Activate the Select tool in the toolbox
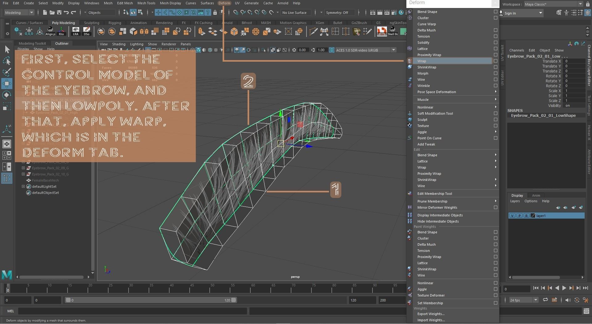Screen dimensions: 592x324 click(7, 49)
